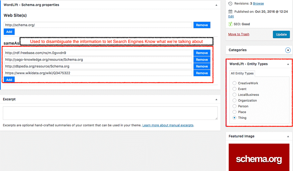Image resolution: width=293 pixels, height=171 pixels.
Task: Remove the dbpedia.org sameAs URL
Action: 202,67
